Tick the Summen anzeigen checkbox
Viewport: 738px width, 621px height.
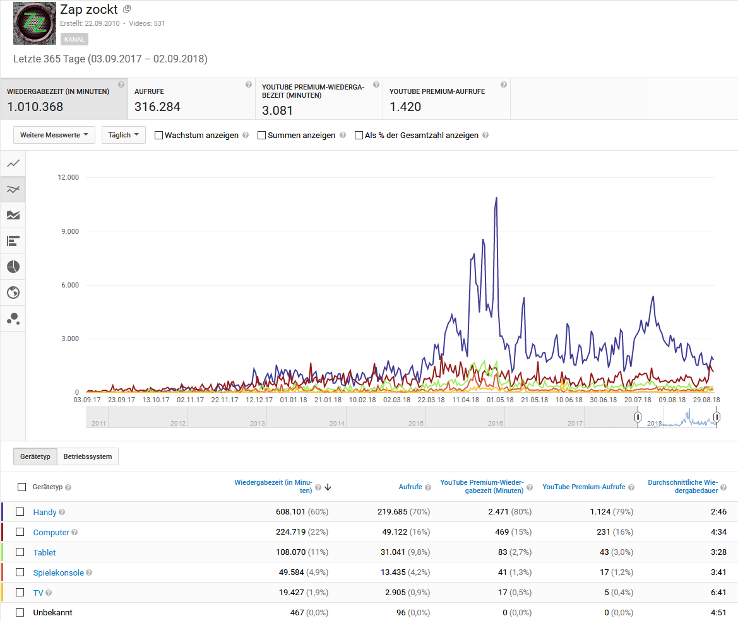[x=262, y=135]
